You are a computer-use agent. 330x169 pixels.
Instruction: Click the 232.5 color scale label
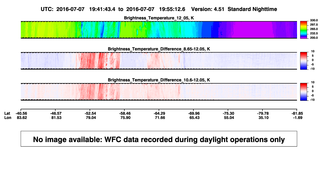(314, 33)
